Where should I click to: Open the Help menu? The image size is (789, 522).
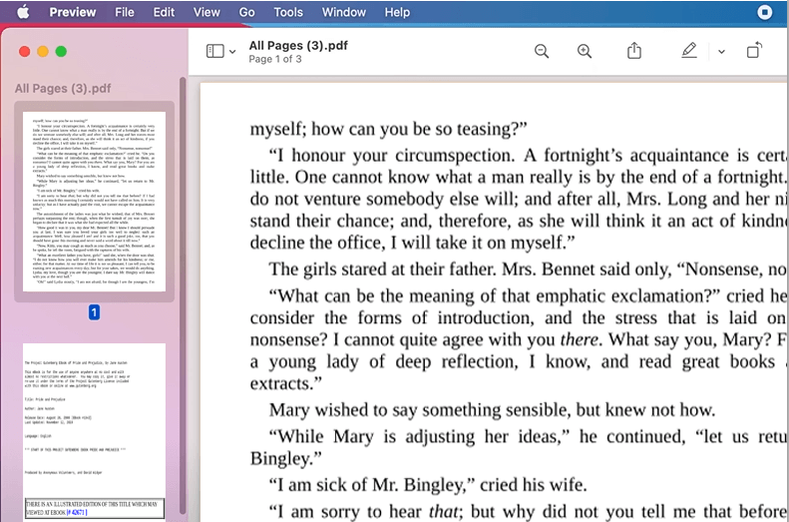pos(397,12)
